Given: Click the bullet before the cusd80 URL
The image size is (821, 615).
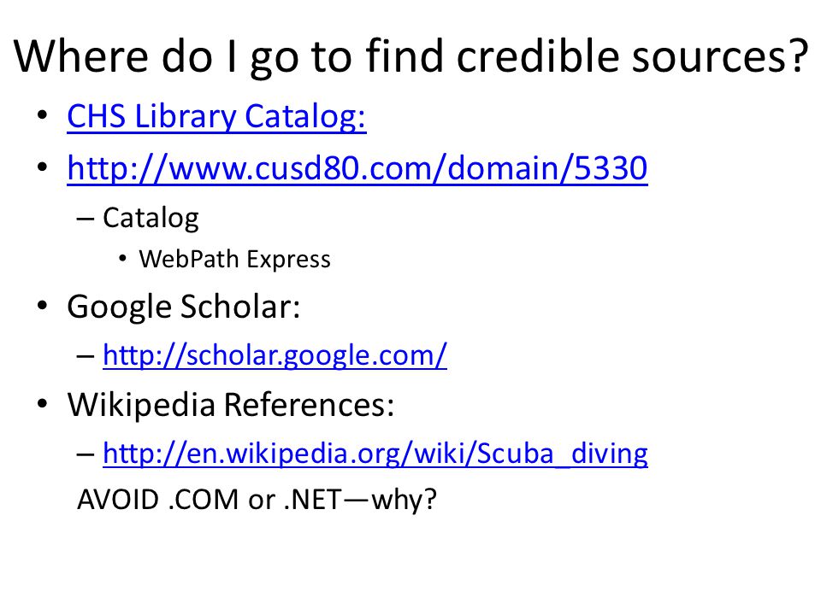Looking at the screenshot, I should click(x=43, y=167).
